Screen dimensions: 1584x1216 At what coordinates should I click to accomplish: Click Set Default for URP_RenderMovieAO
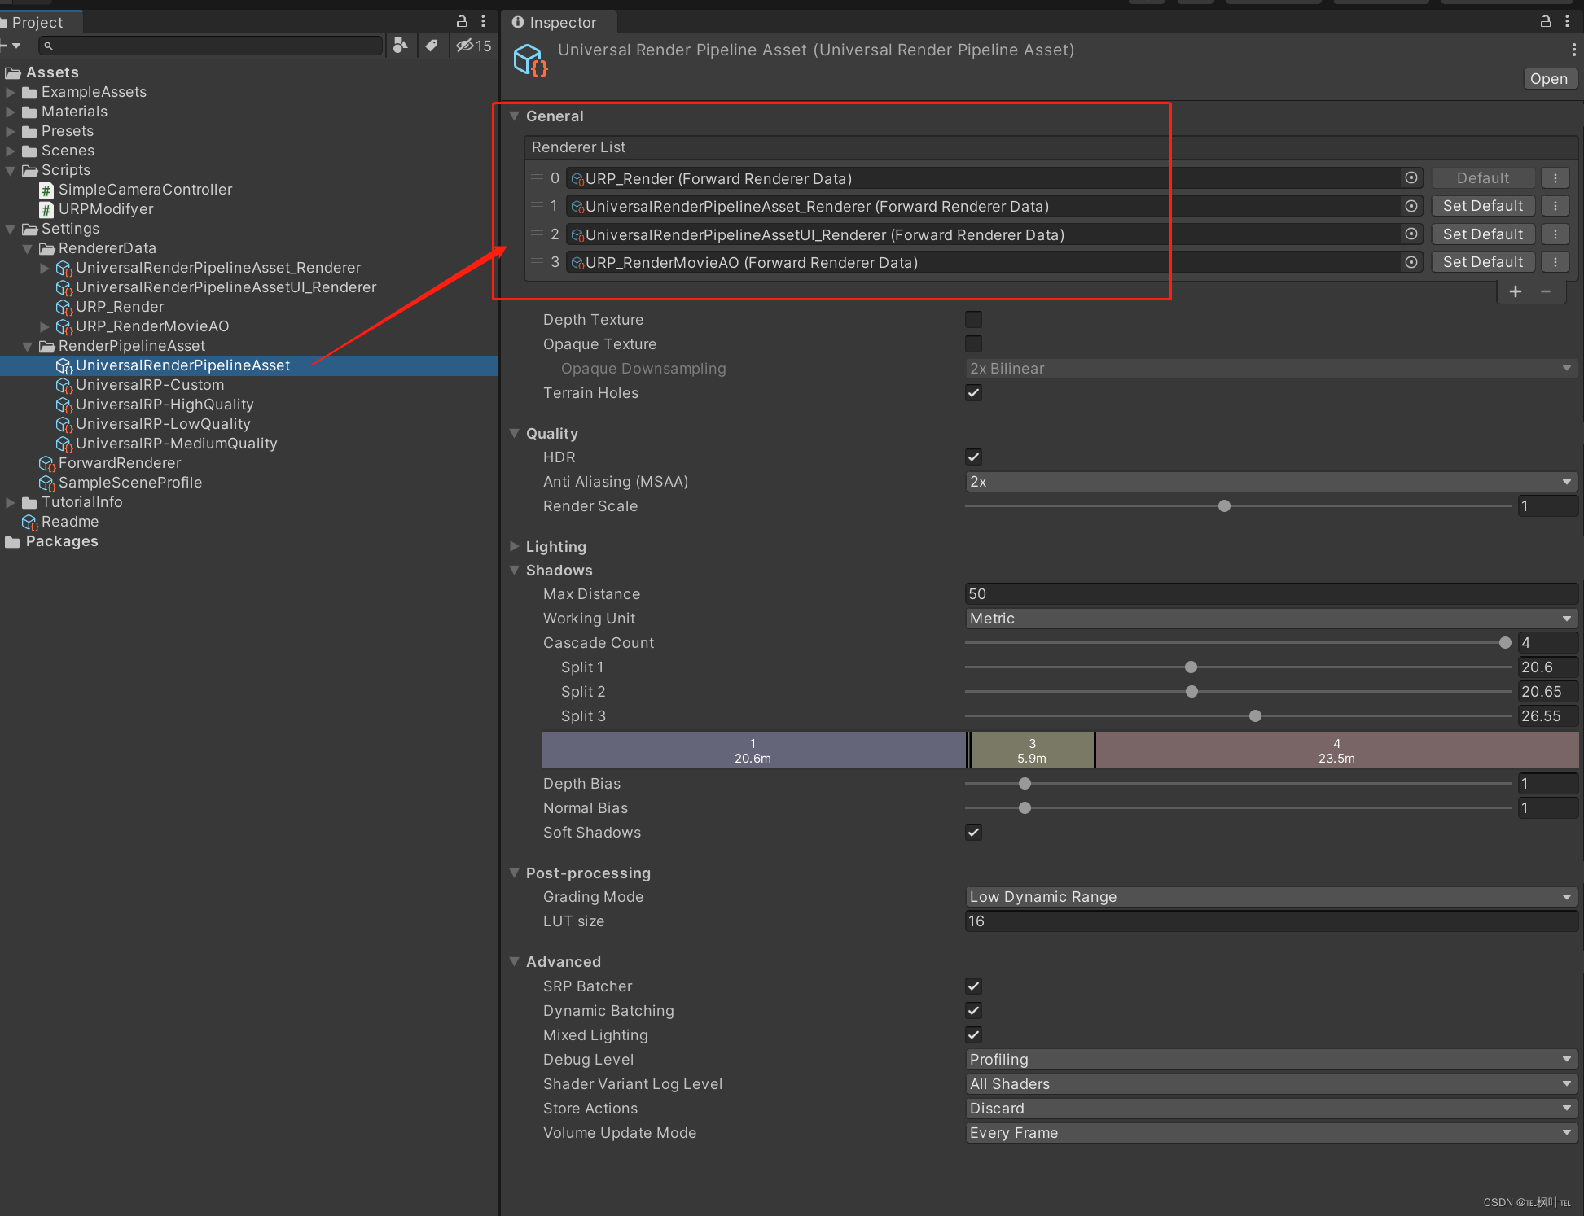coord(1482,262)
